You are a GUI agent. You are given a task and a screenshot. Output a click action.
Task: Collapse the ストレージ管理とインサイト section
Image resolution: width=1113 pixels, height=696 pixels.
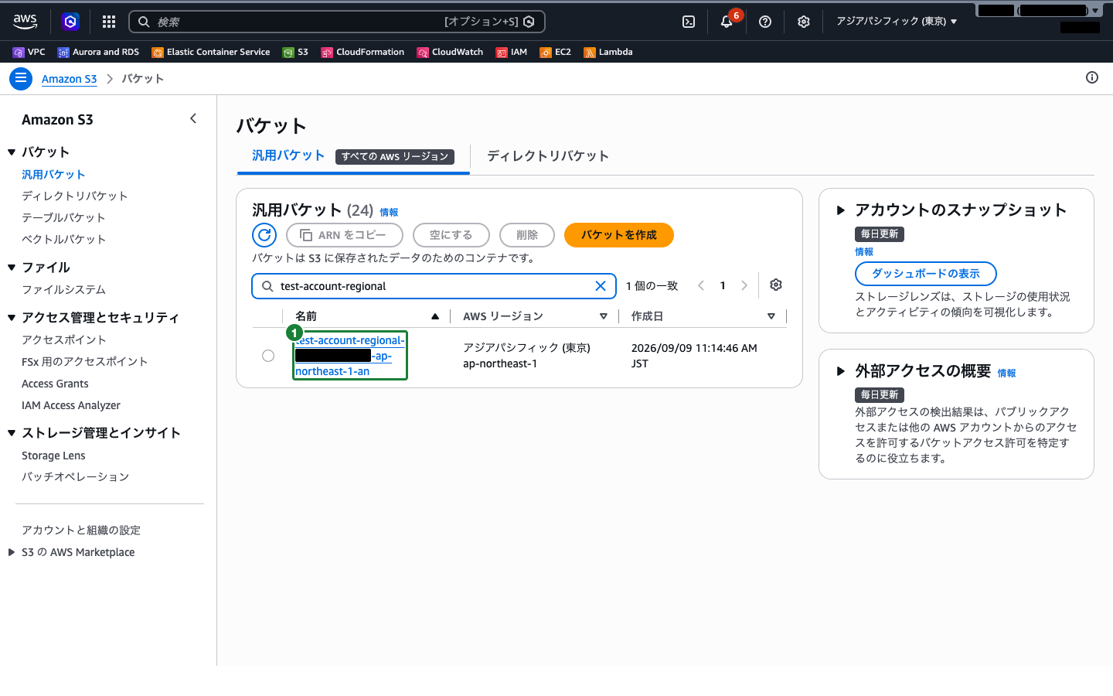tap(12, 433)
